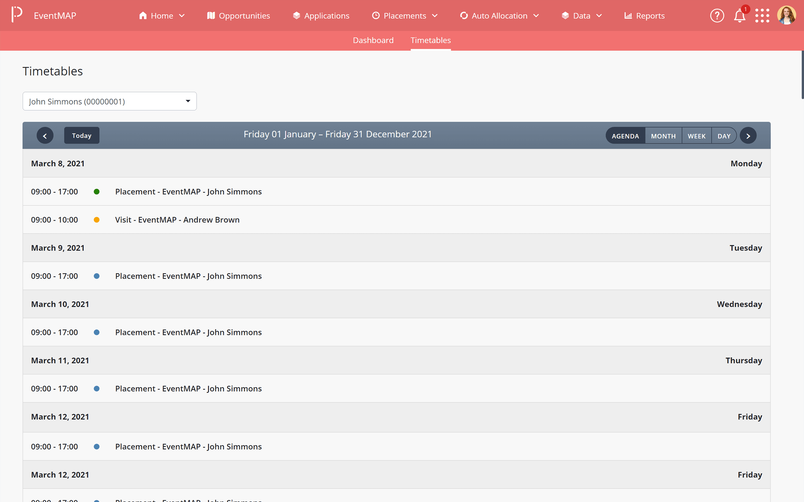Viewport: 804px width, 502px height.
Task: Go to next period with right arrow
Action: [x=748, y=136]
